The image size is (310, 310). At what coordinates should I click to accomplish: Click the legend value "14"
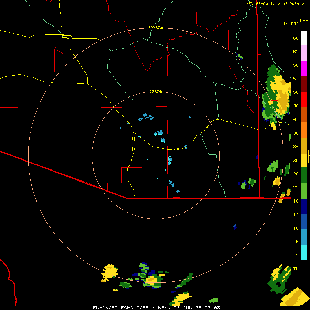(x=296, y=215)
